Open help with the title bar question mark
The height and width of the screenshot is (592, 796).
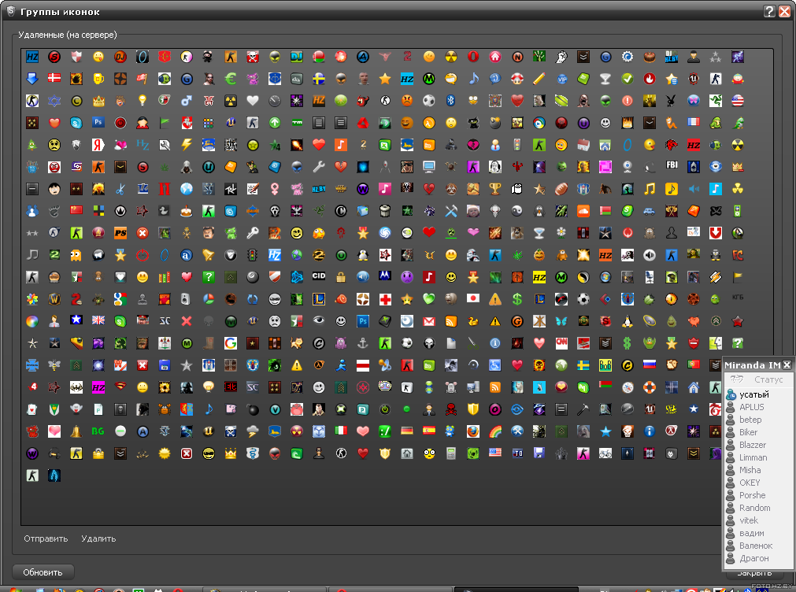tap(769, 11)
